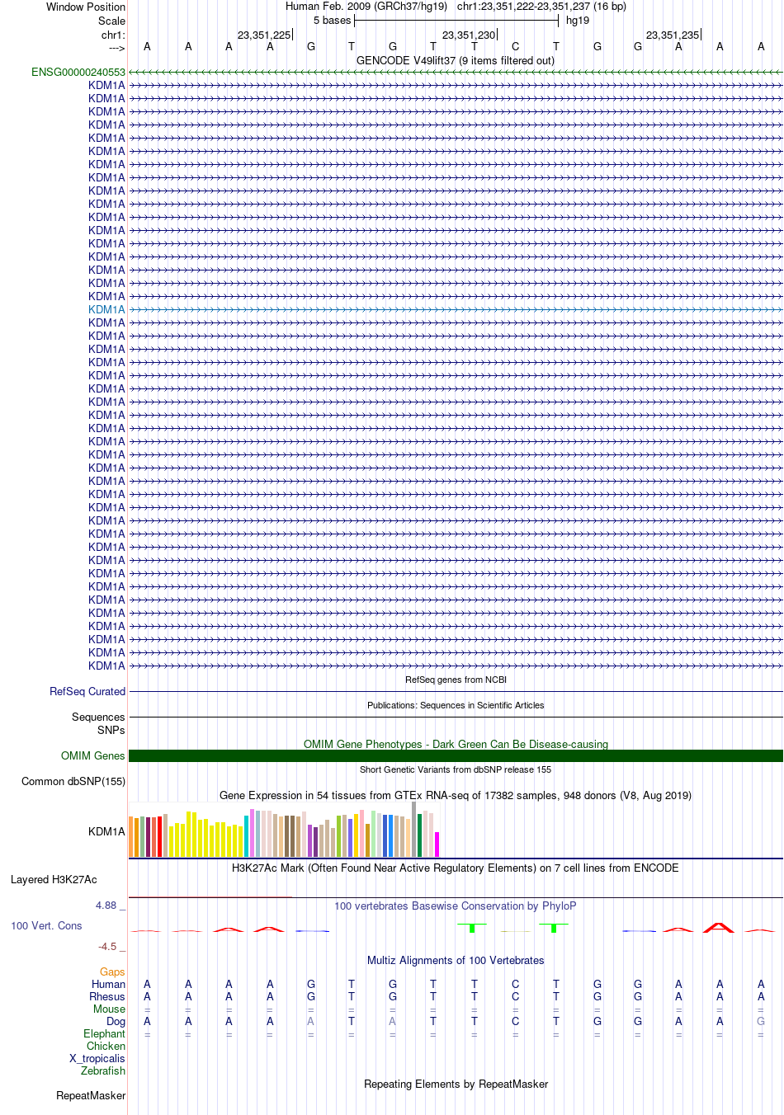Click the tall gray bar in GTEx chart

[414, 830]
